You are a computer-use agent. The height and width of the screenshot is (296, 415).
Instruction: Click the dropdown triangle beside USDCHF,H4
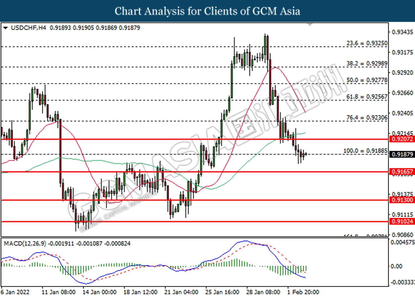5,28
